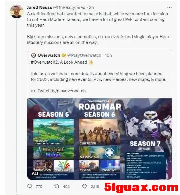
Task: Follow the #Overwatch2 hashtag
Action: coord(45,62)
